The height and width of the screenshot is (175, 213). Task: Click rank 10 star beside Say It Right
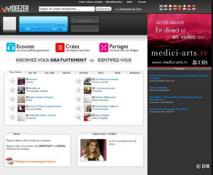coord(78,117)
